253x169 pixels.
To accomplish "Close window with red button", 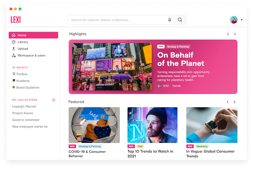I will coord(11,9).
